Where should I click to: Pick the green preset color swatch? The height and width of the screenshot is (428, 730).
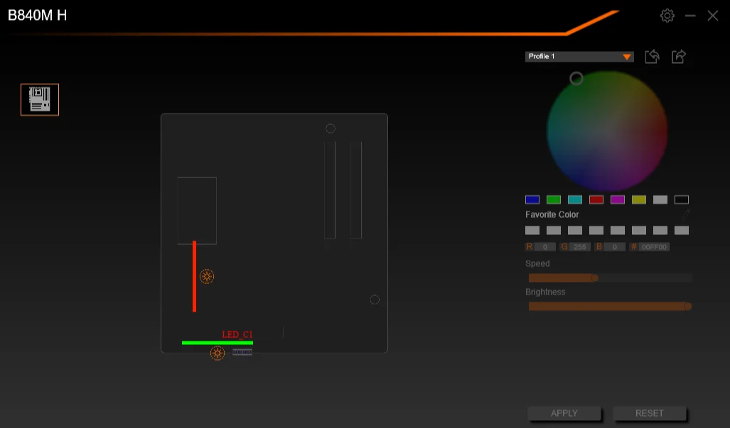coord(554,199)
